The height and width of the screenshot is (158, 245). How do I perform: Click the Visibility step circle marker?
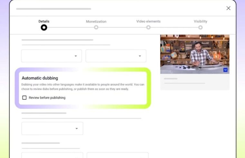pos(201,28)
